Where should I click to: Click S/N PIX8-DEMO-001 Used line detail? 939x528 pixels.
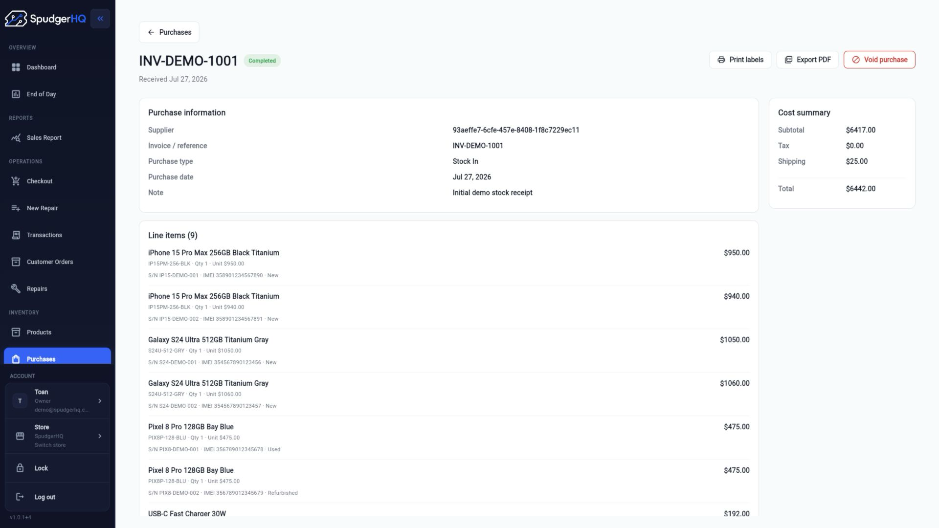(214, 449)
